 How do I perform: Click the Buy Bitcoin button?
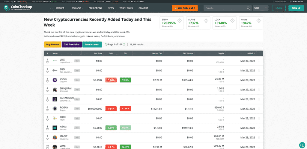point(52,44)
